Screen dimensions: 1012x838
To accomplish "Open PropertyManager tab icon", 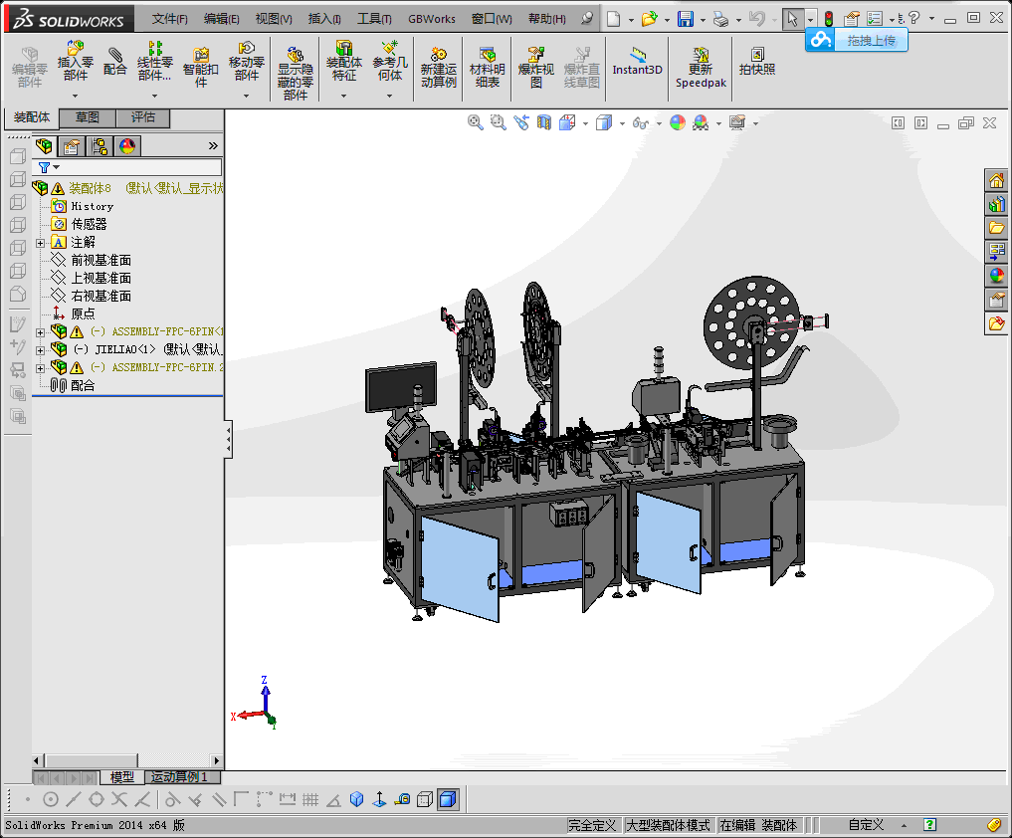I will click(x=71, y=146).
